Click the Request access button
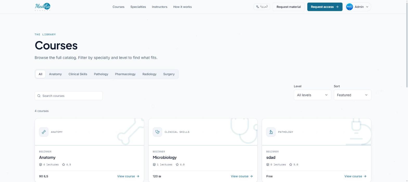The image size is (408, 182). click(x=325, y=7)
